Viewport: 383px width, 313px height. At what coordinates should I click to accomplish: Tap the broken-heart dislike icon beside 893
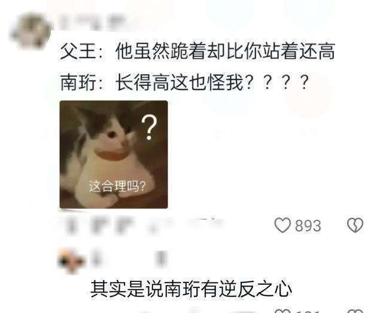coord(355,225)
